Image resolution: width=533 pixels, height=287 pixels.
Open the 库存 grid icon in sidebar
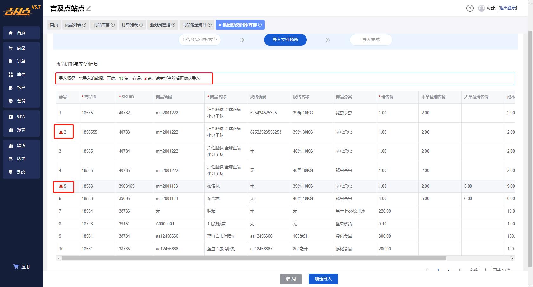click(x=10, y=74)
